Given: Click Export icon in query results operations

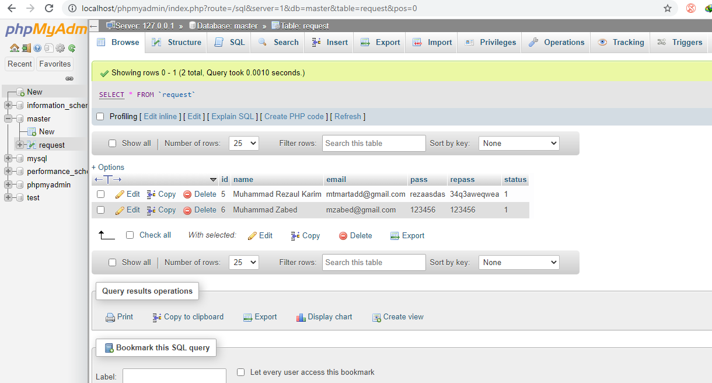Looking at the screenshot, I should 248,317.
